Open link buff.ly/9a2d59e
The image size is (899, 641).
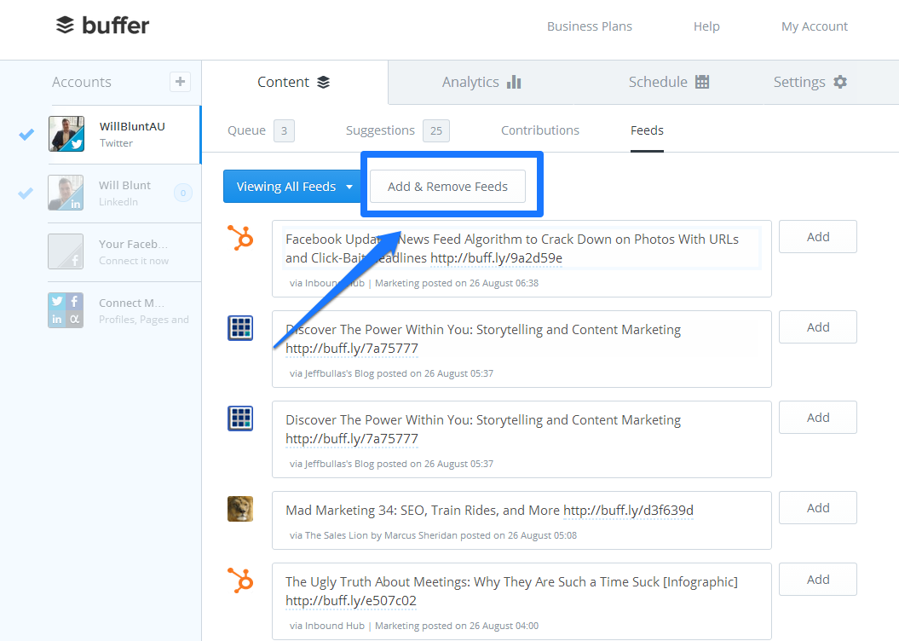pyautogui.click(x=496, y=258)
